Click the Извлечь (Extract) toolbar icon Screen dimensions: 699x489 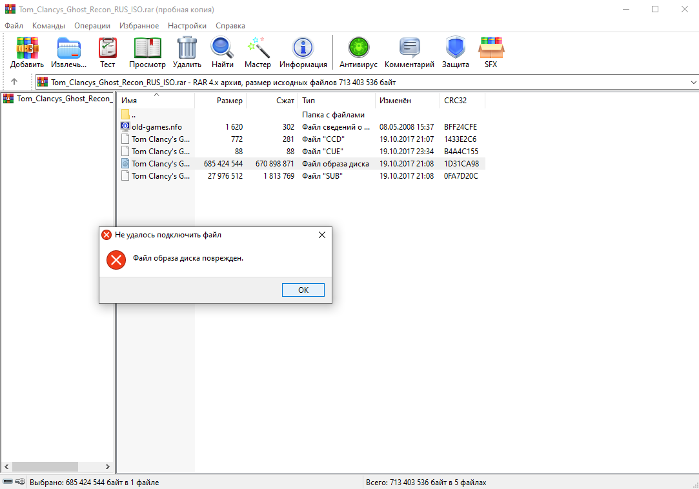(68, 48)
